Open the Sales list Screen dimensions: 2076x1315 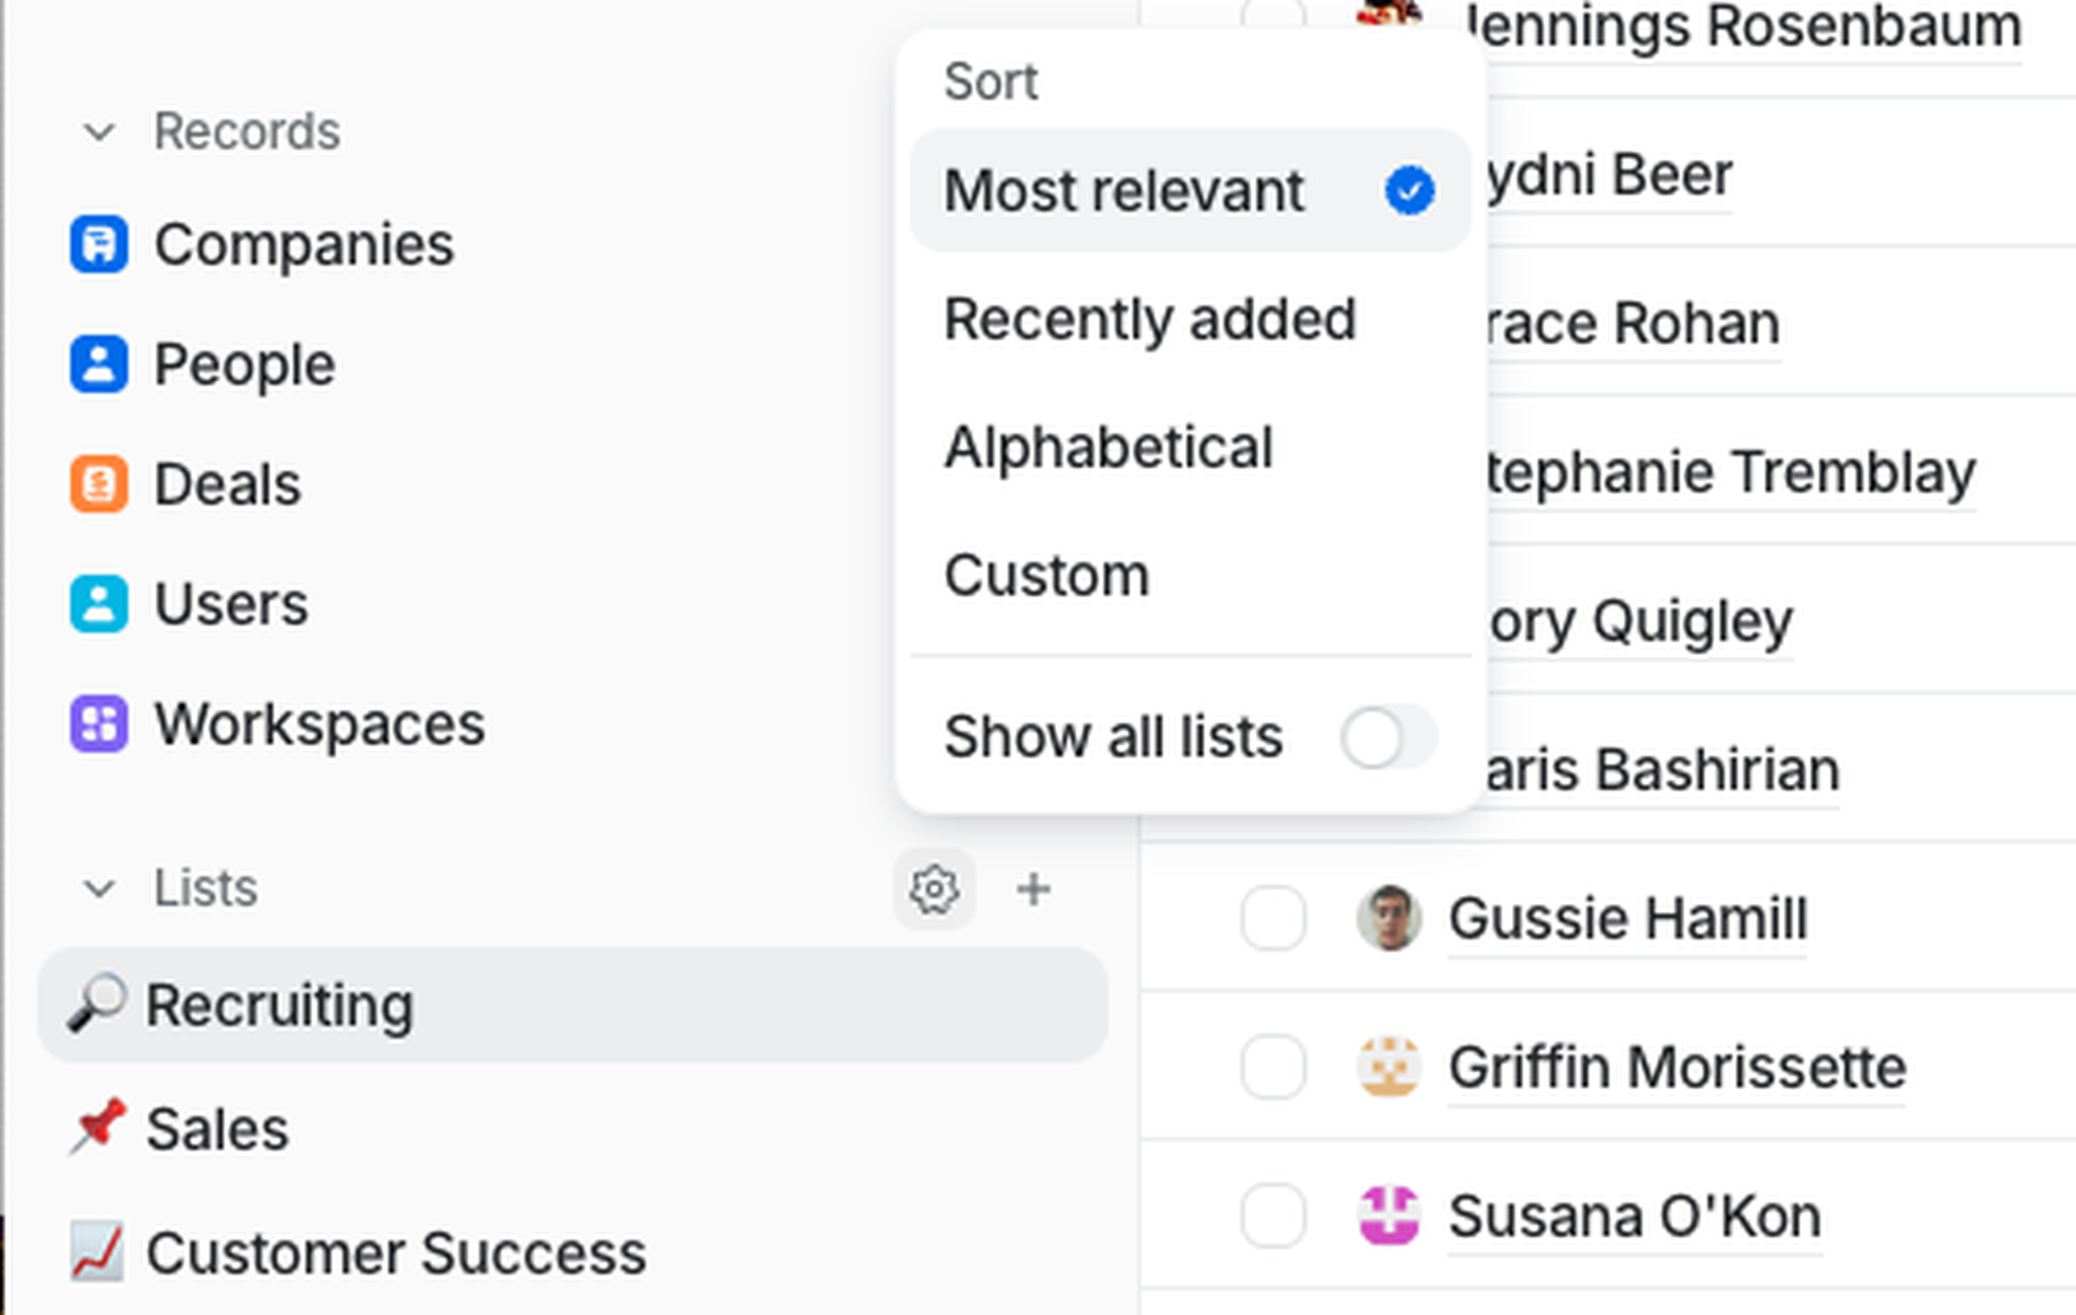tap(217, 1129)
